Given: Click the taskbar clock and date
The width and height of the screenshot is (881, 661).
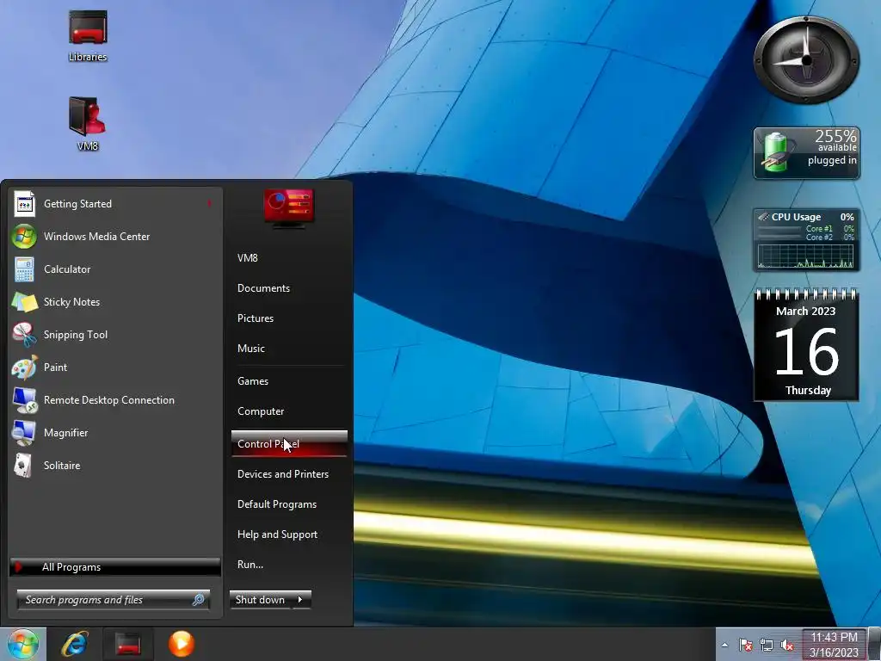Looking at the screenshot, I should tap(834, 645).
